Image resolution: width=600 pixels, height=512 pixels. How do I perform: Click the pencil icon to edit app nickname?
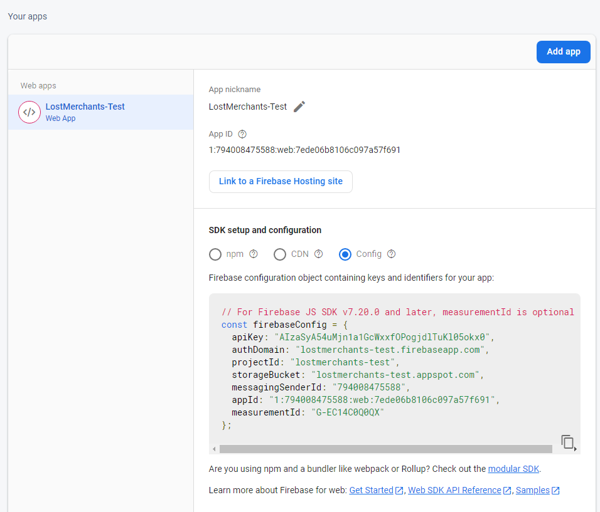pyautogui.click(x=299, y=106)
